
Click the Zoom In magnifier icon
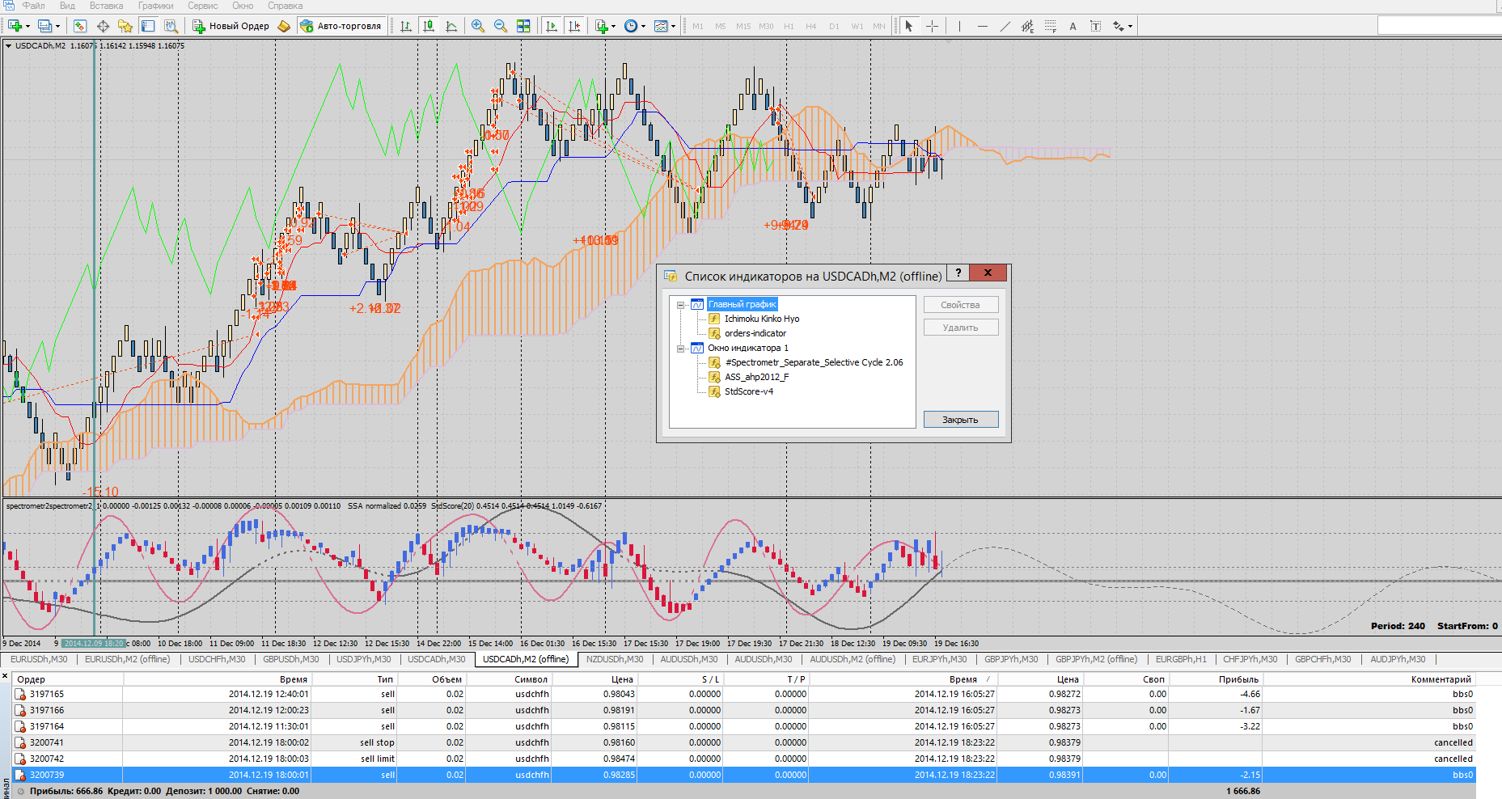click(x=478, y=26)
